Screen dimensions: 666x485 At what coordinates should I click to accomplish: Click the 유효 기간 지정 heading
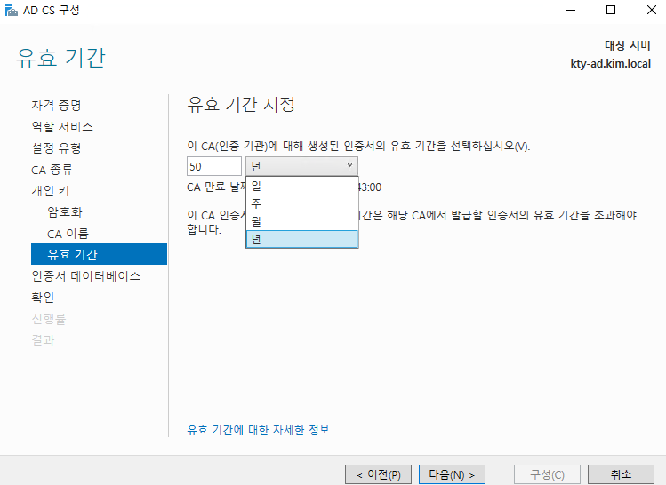pos(241,105)
